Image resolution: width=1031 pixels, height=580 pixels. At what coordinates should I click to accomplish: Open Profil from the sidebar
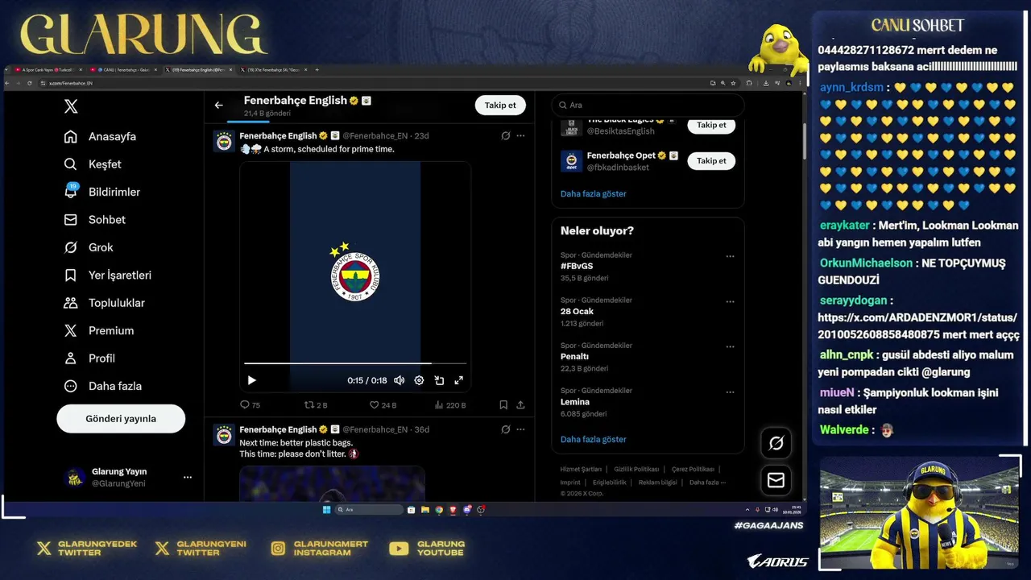point(89,358)
